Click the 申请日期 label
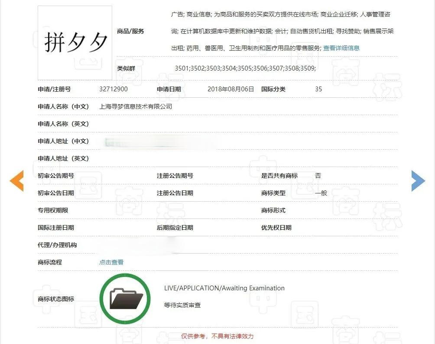Image resolution: width=435 pixels, height=344 pixels. tap(169, 89)
